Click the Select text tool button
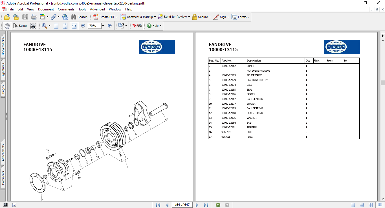The width and height of the screenshot is (385, 208). 20,26
